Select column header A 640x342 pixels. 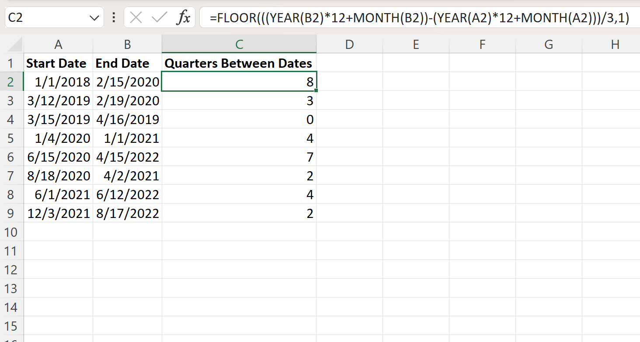click(58, 44)
